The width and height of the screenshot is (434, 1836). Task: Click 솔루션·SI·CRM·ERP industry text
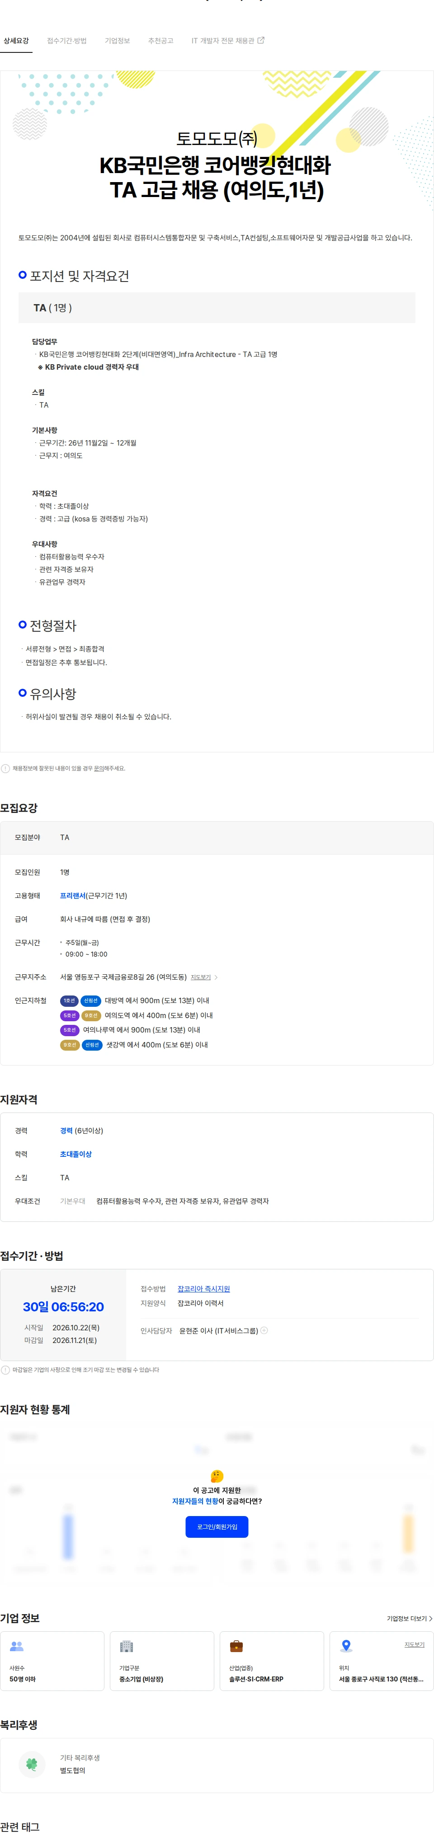click(256, 1679)
